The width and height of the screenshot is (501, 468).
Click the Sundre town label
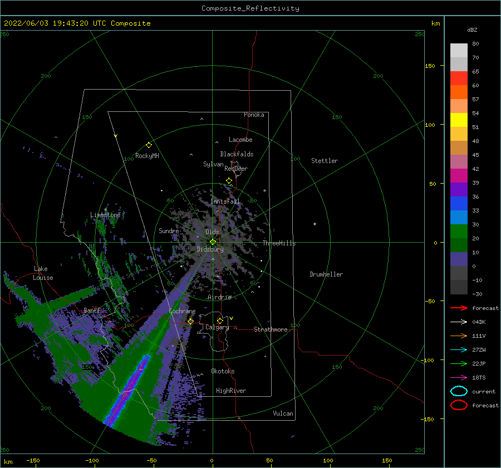[x=169, y=231]
